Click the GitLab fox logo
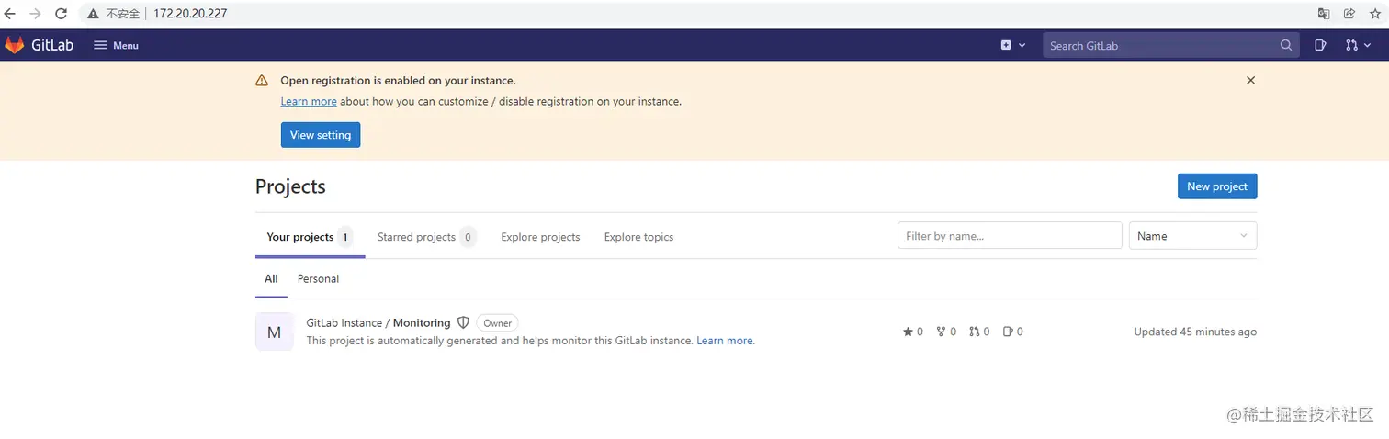The width and height of the screenshot is (1389, 439). (15, 45)
